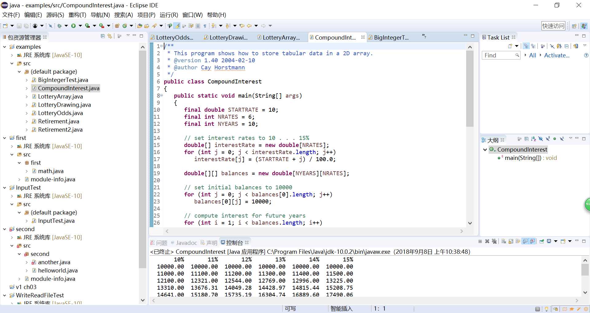Click the New Java Class icon
590x313 pixels.
(125, 26)
